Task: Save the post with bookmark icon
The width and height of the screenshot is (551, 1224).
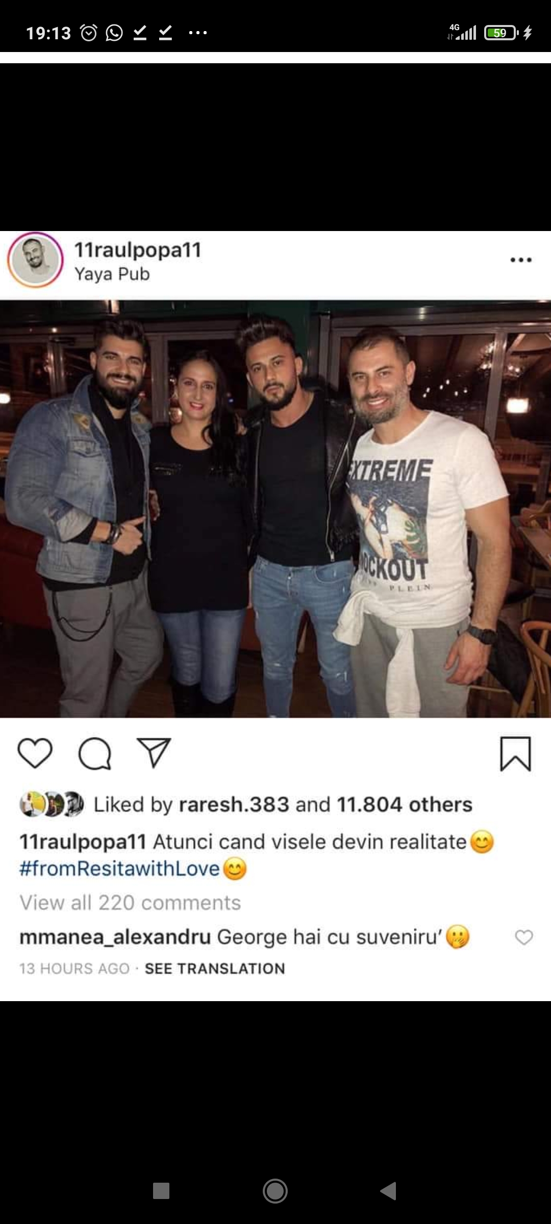Action: pyautogui.click(x=515, y=753)
